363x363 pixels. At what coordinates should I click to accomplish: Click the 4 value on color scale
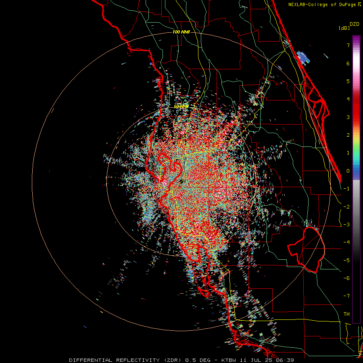pos(348,99)
